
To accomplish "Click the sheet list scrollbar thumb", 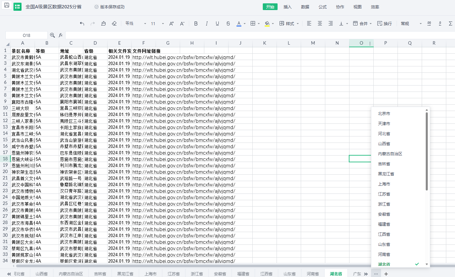I will (427, 151).
